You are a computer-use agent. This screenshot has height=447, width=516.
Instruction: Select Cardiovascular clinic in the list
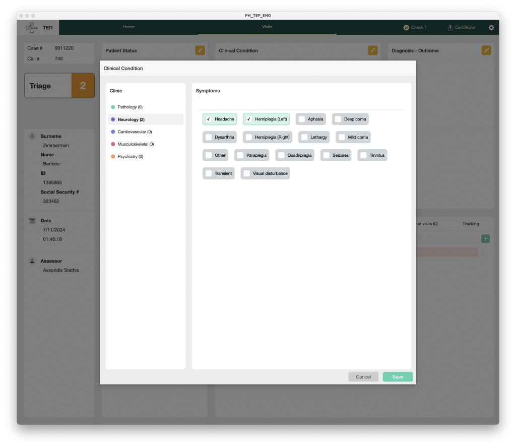(135, 132)
